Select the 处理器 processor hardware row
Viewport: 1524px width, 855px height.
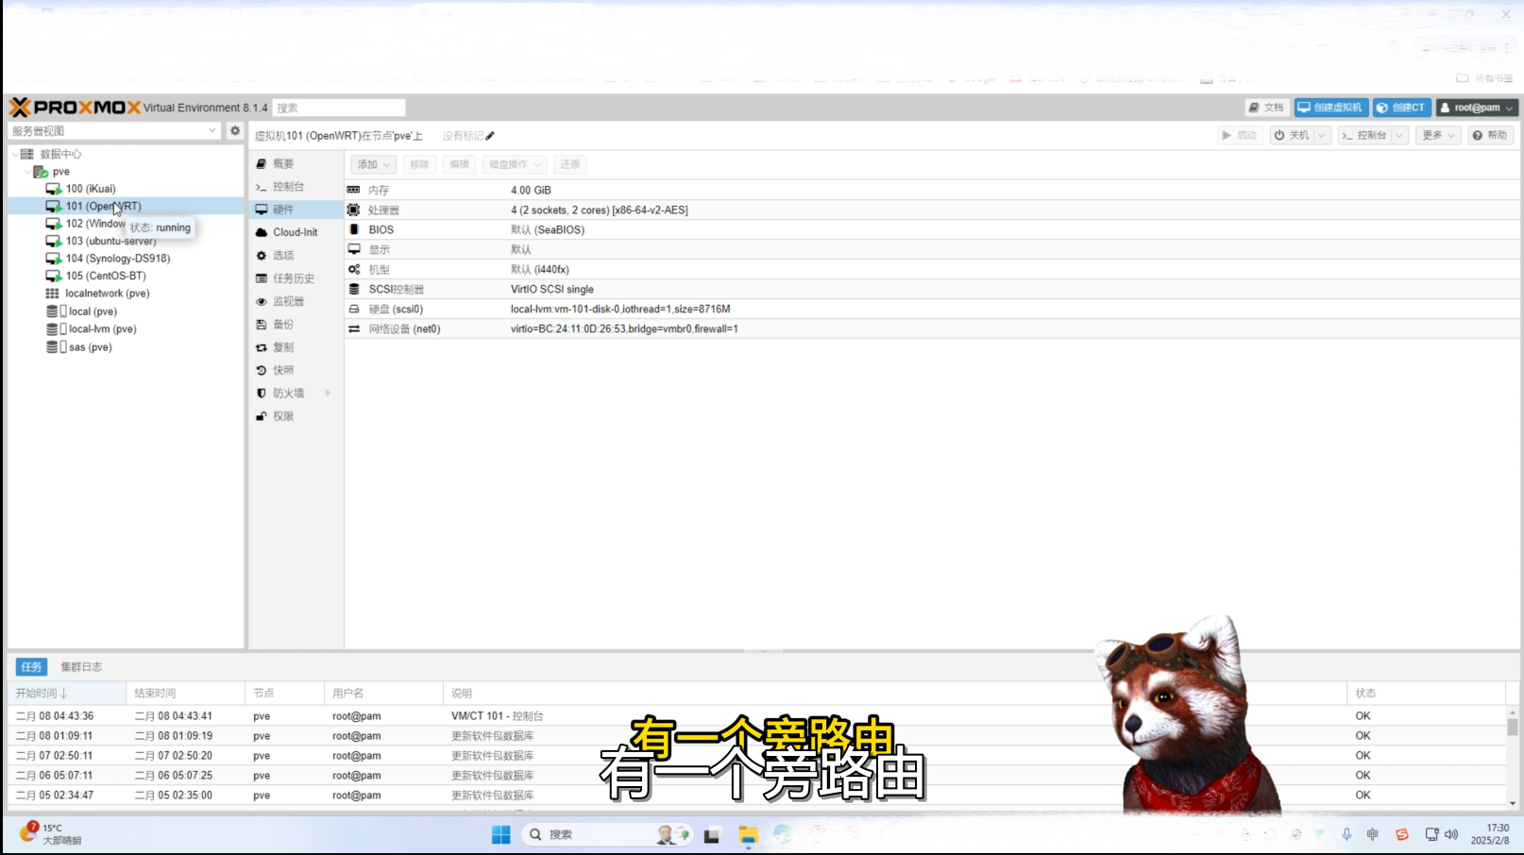point(931,210)
